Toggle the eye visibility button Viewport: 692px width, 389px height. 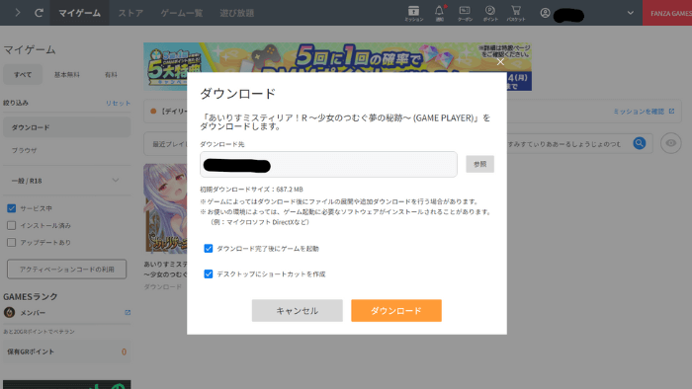671,143
